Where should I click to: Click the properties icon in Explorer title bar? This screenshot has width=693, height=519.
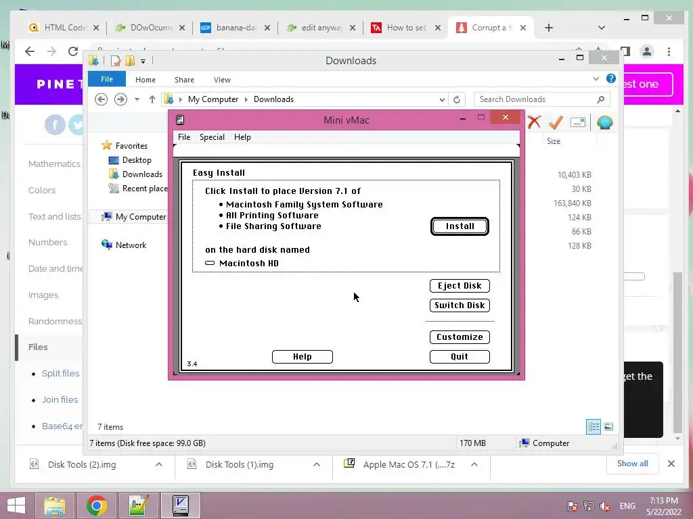pos(116,60)
